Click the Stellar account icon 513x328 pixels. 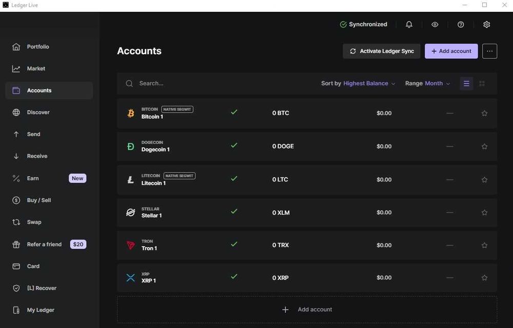131,212
